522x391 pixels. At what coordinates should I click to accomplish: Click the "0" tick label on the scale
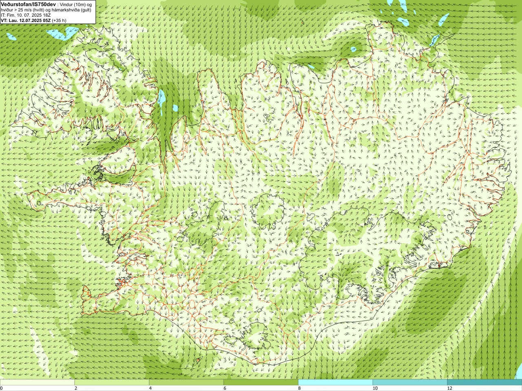(2, 388)
